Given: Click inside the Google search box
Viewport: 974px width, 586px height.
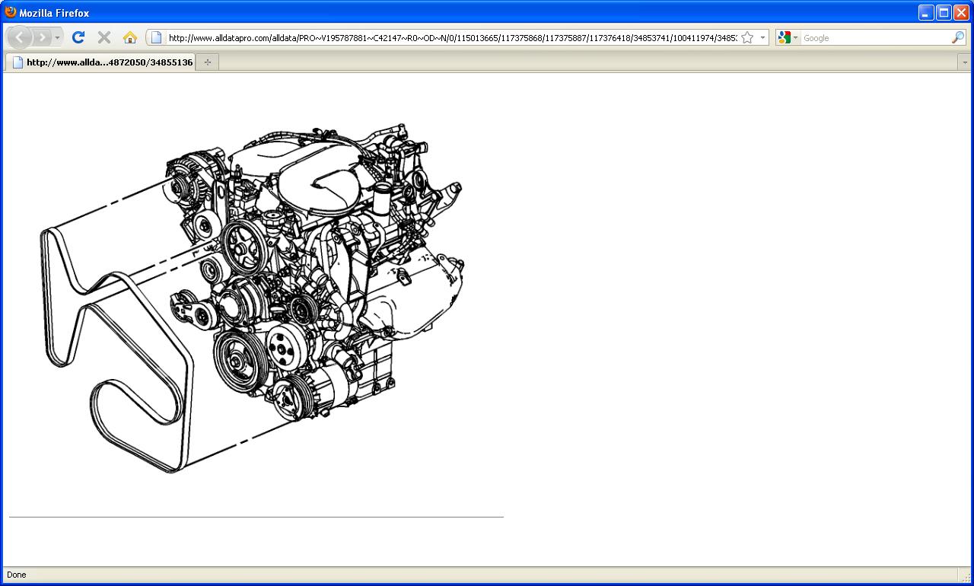Looking at the screenshot, I should point(875,37).
